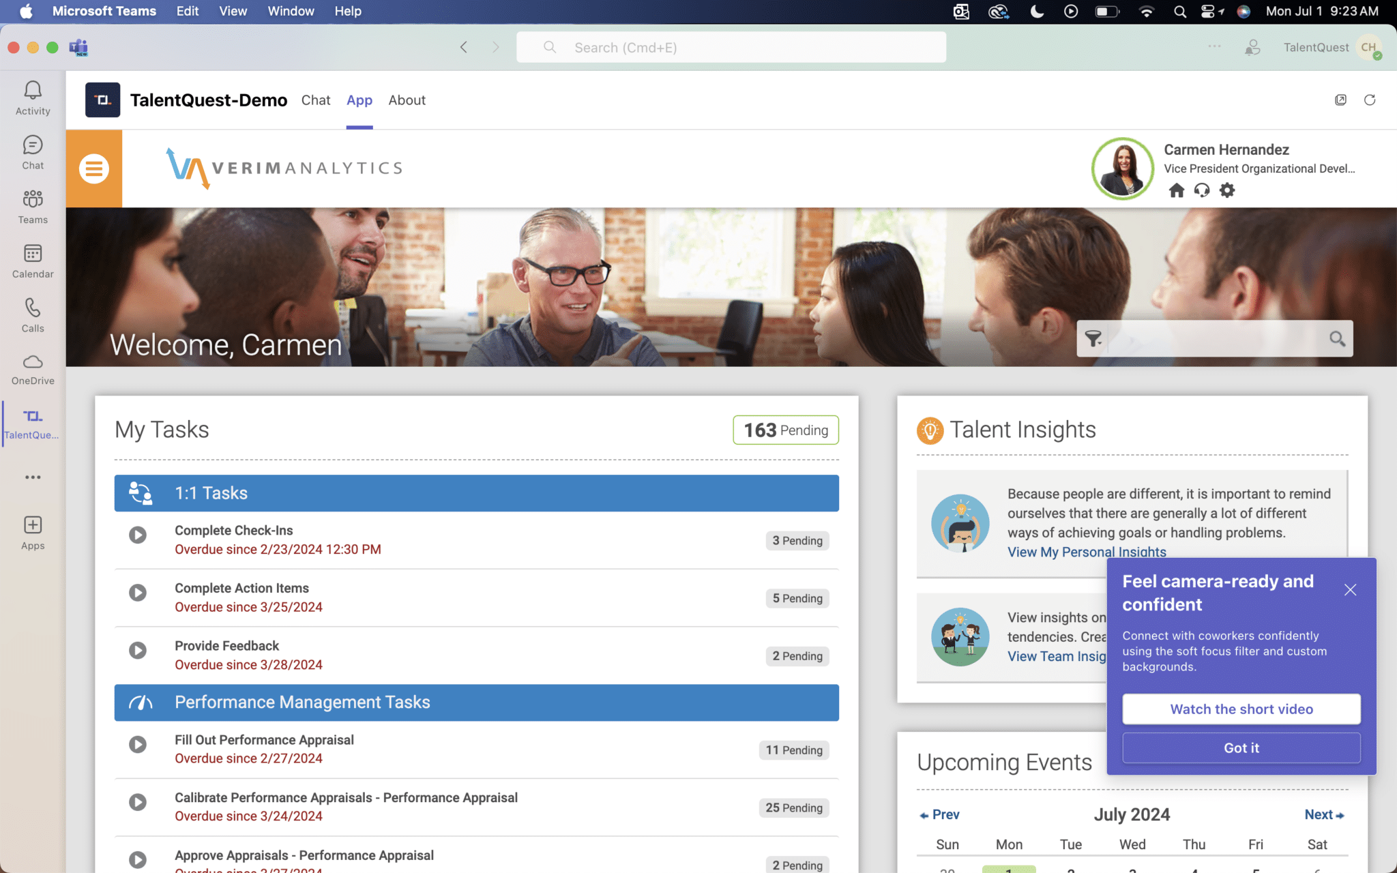Click the 1:1 Tasks group icon
1397x873 pixels.
point(140,493)
